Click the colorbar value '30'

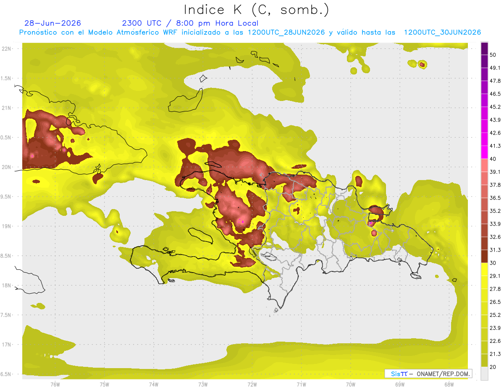pos(493,263)
